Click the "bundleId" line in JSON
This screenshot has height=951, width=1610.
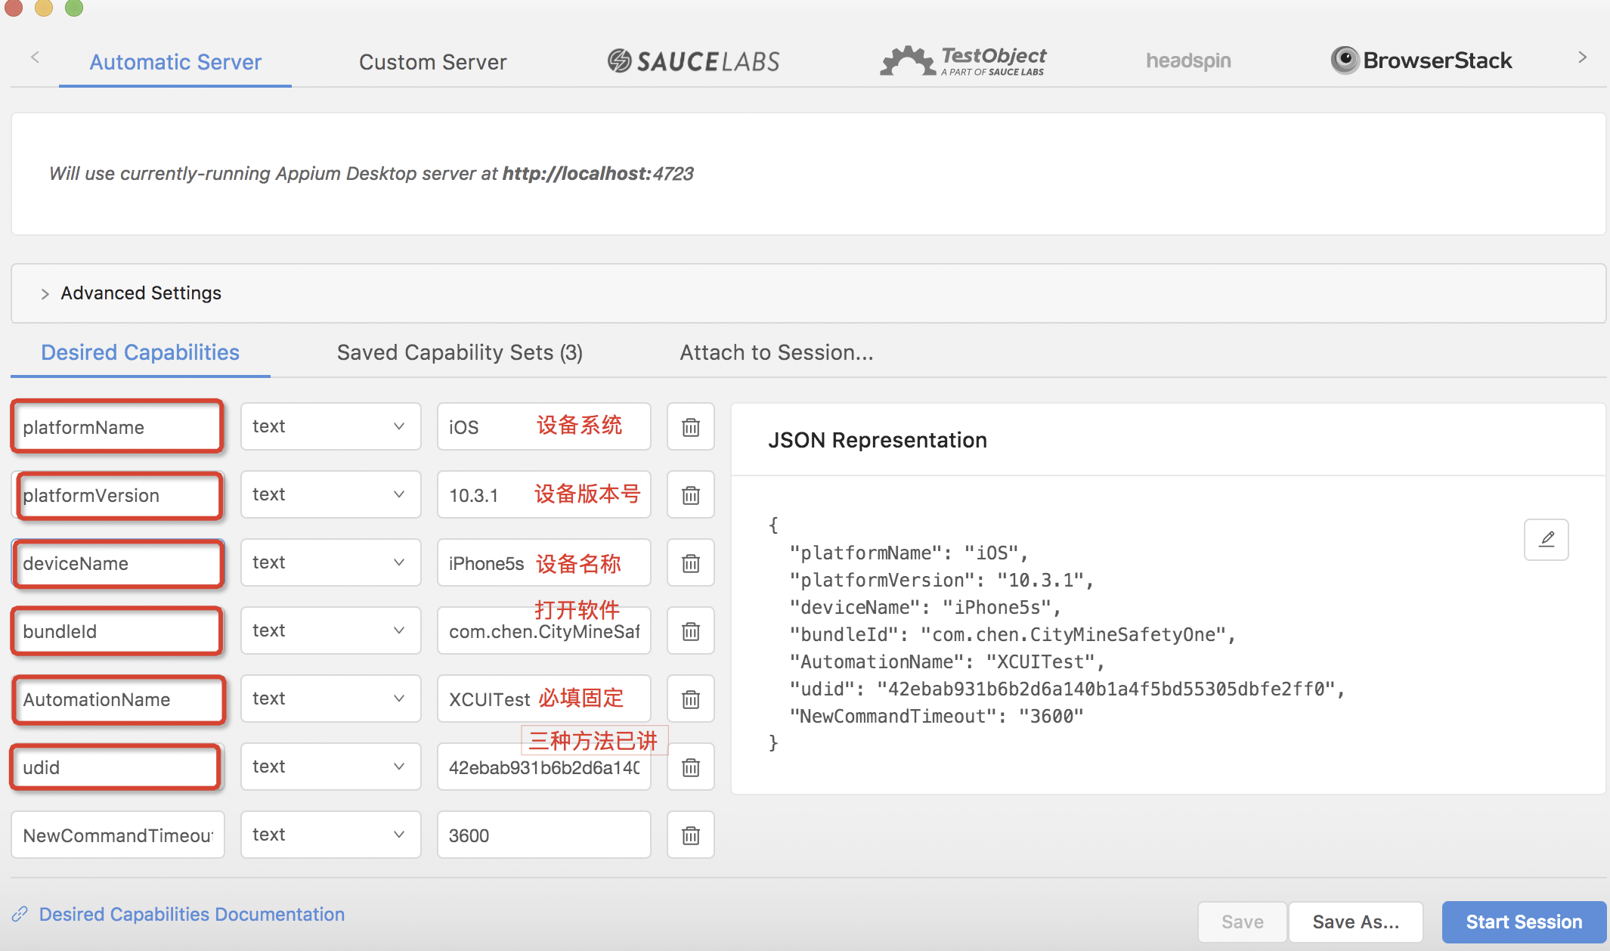click(1013, 634)
